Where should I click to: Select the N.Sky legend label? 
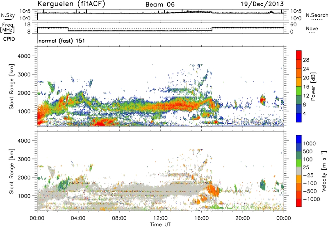pos(8,15)
